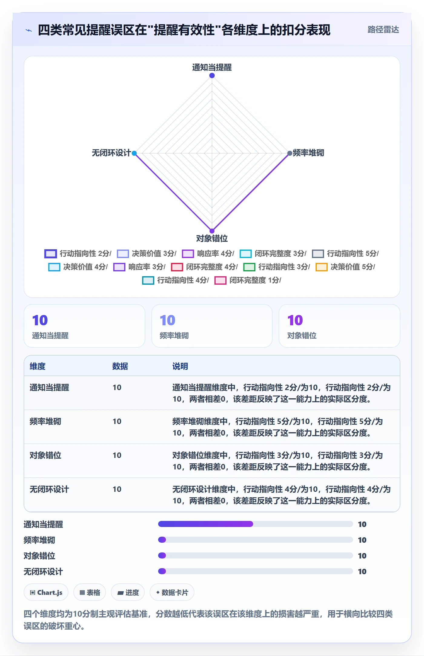Click the 说明 column header

pos(180,366)
